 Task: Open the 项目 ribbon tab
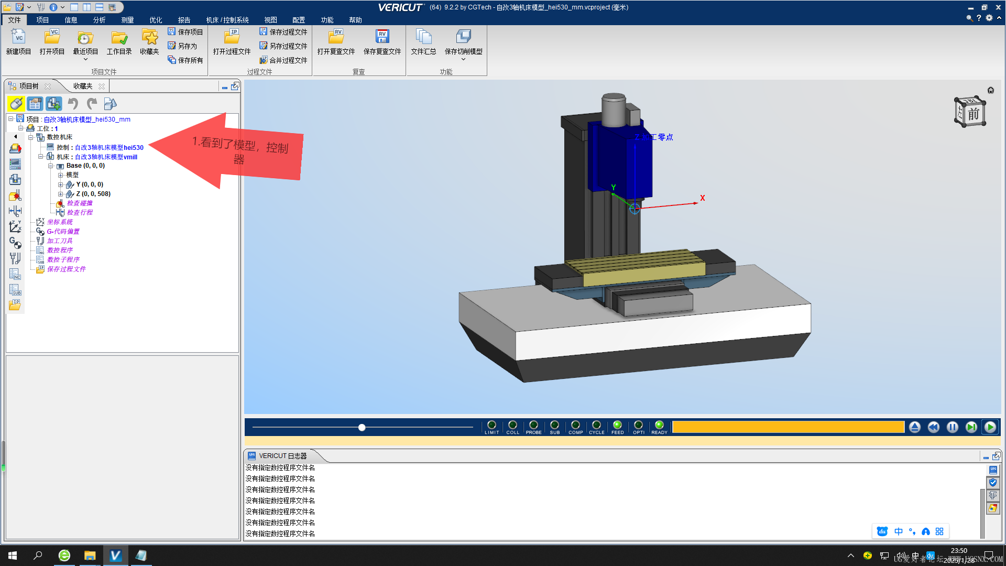pyautogui.click(x=42, y=20)
